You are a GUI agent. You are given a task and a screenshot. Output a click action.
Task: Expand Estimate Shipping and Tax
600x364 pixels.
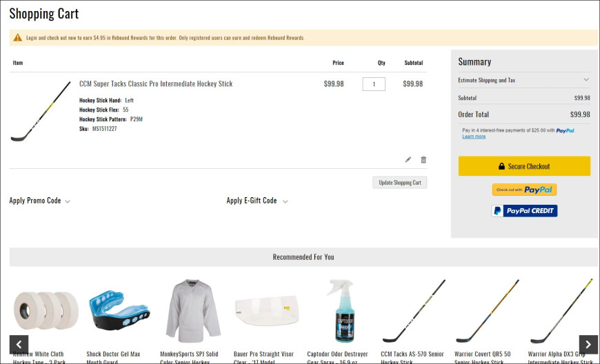point(524,80)
